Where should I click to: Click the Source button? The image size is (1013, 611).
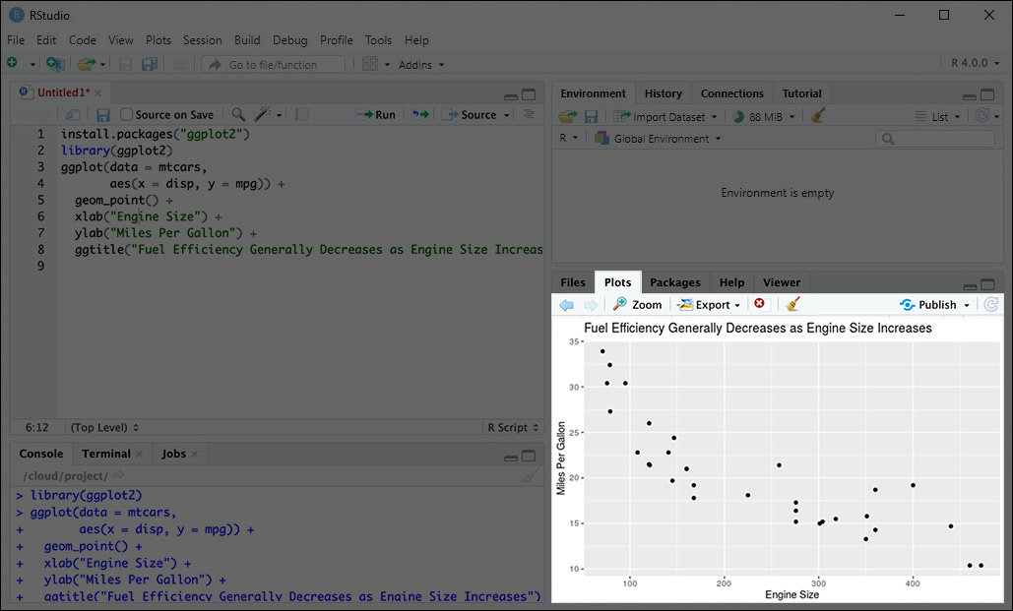tap(471, 114)
